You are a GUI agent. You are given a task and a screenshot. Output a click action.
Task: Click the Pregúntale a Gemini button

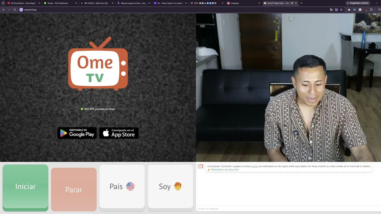pyautogui.click(x=357, y=3)
